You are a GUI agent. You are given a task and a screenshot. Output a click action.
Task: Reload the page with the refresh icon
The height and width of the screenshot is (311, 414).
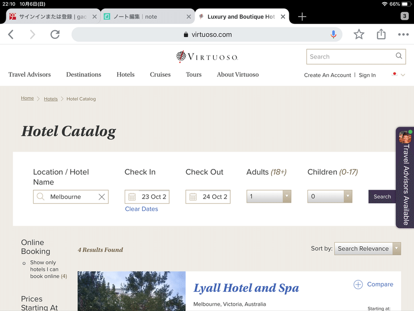[55, 34]
